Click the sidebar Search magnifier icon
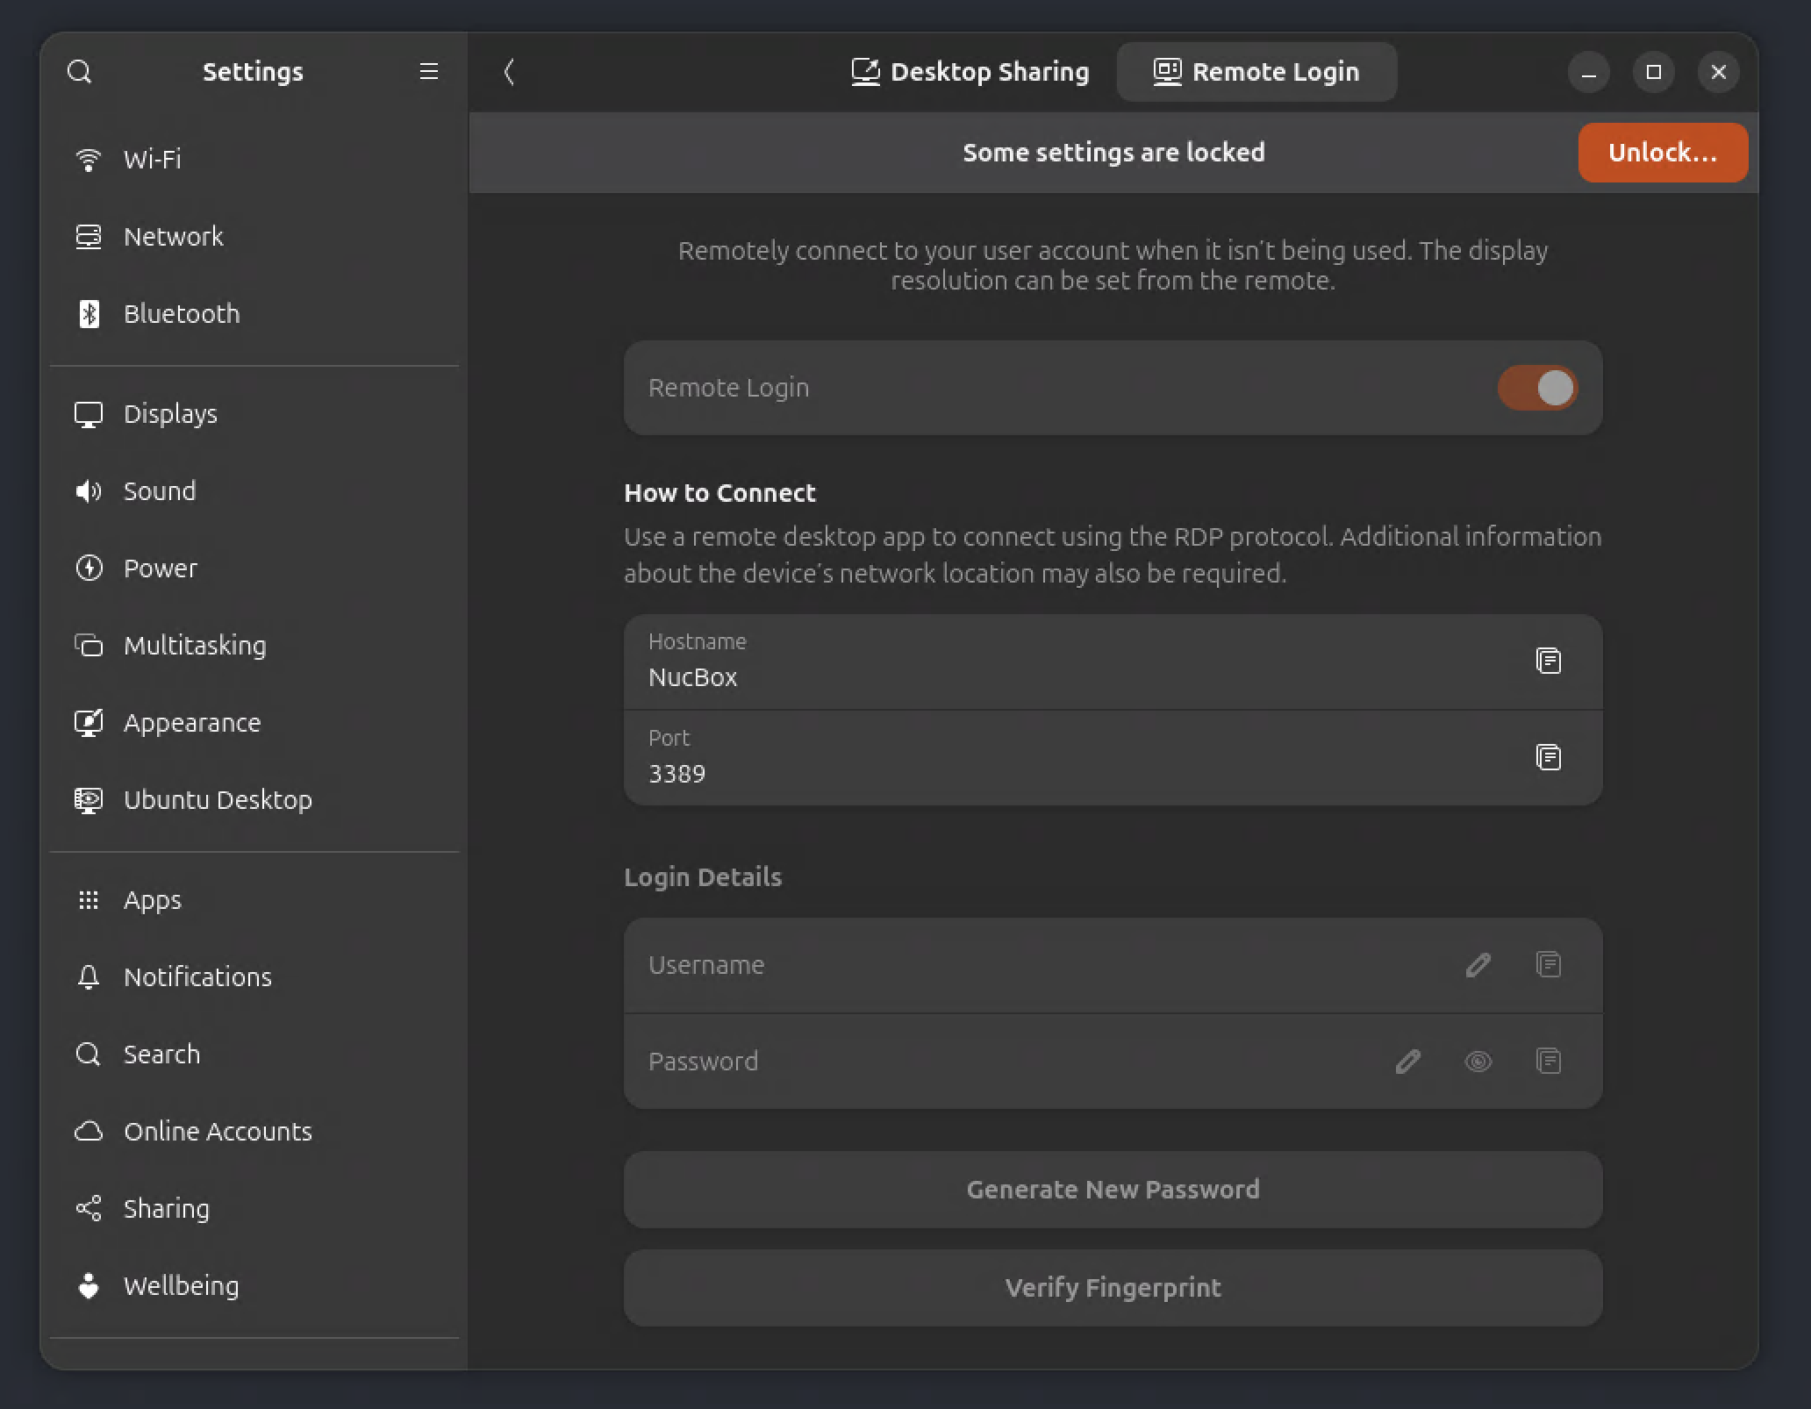 (x=89, y=1055)
